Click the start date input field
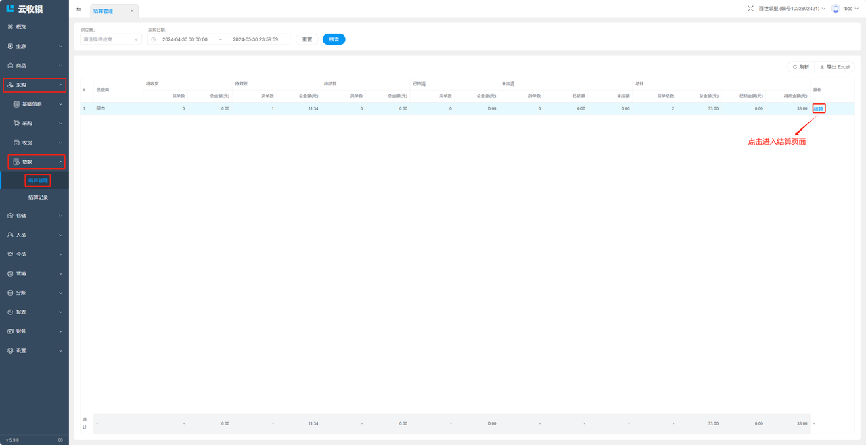 pos(185,39)
